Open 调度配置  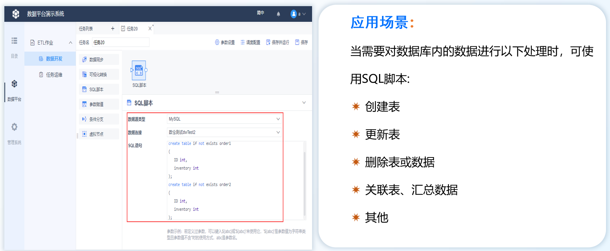(x=251, y=42)
